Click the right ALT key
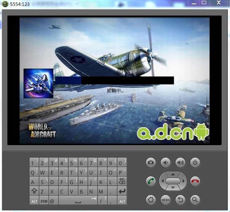 (122, 200)
